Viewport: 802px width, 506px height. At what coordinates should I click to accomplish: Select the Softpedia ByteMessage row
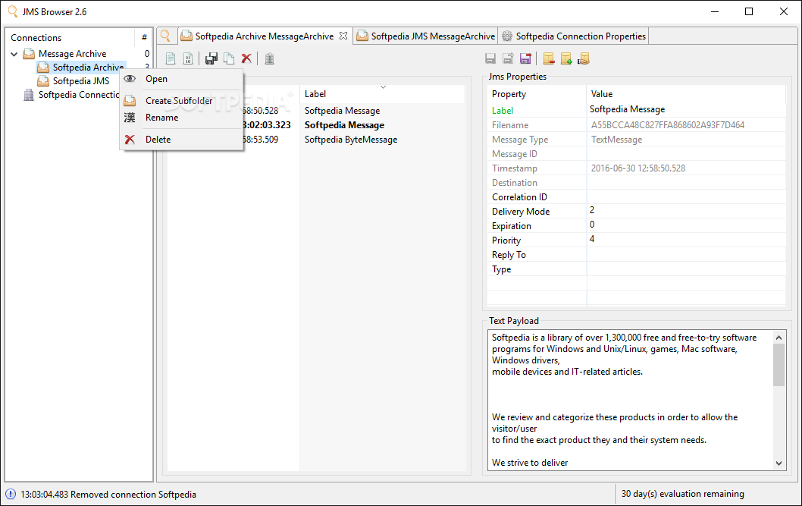click(351, 139)
